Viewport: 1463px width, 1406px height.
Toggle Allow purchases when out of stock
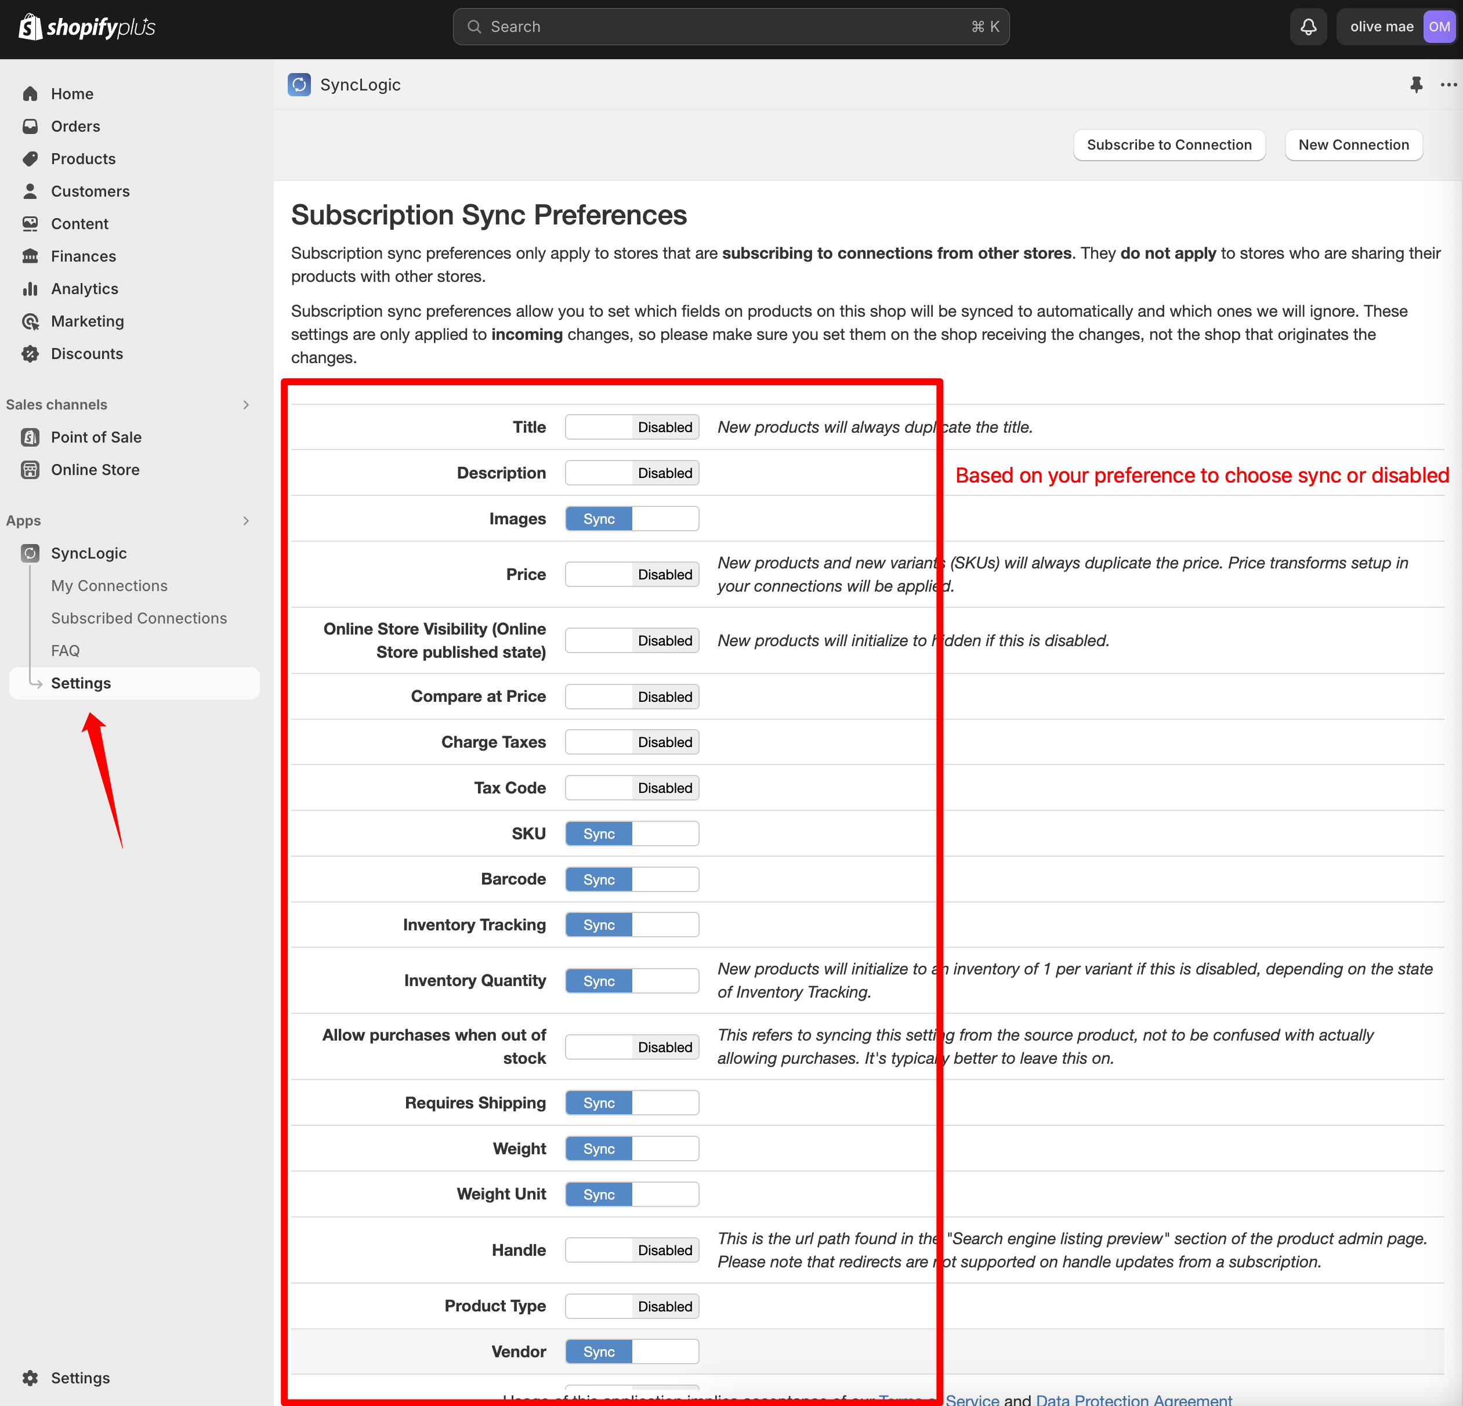coord(632,1047)
